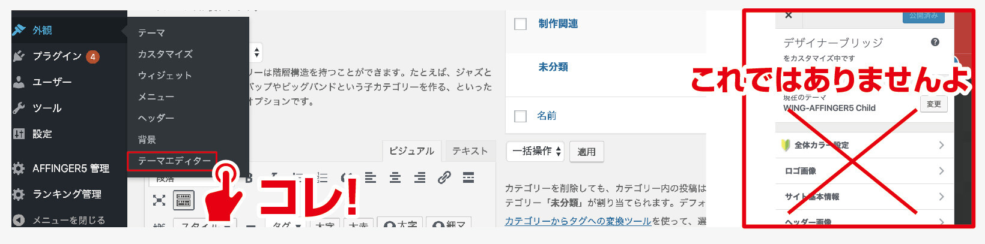This screenshot has height=244, width=985.
Task: Click the insert link chain icon
Action: [444, 177]
